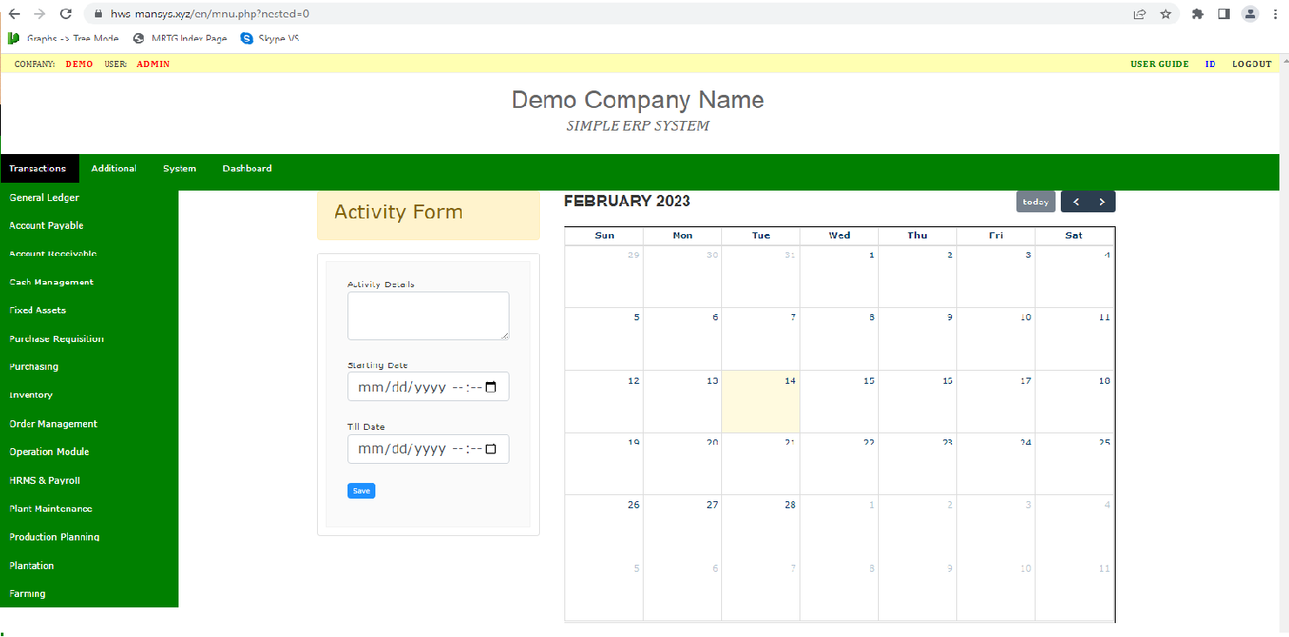Expand HRMS & Payroll menu entry
The height and width of the screenshot is (637, 1289).
click(44, 480)
